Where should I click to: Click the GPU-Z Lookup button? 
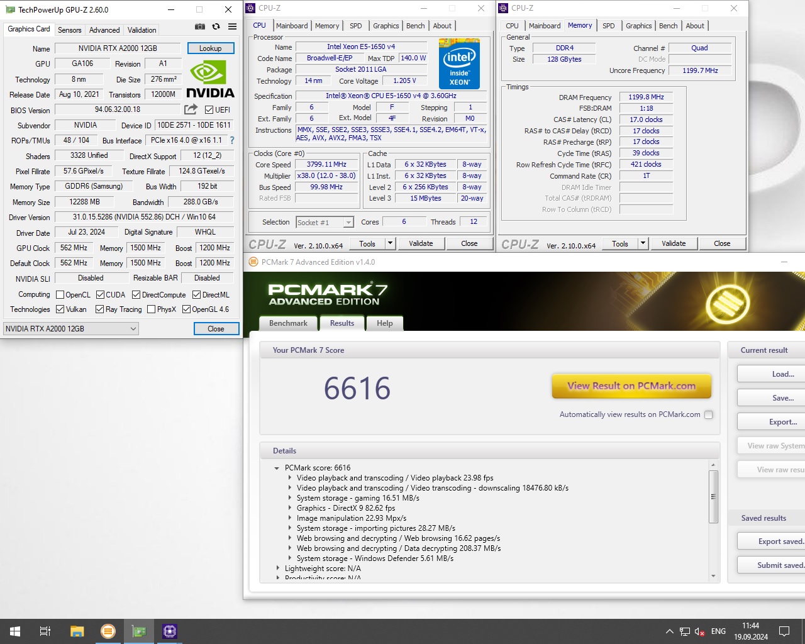[x=210, y=48]
